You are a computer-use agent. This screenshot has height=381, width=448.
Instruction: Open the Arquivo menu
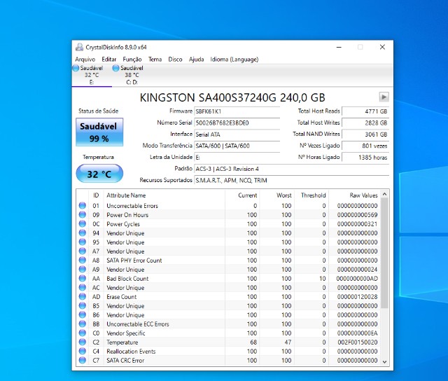tap(85, 59)
